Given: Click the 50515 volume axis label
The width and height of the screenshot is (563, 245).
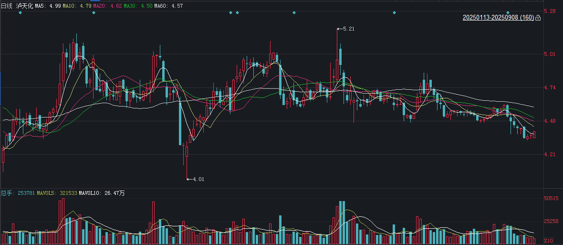Looking at the screenshot, I should (551, 198).
